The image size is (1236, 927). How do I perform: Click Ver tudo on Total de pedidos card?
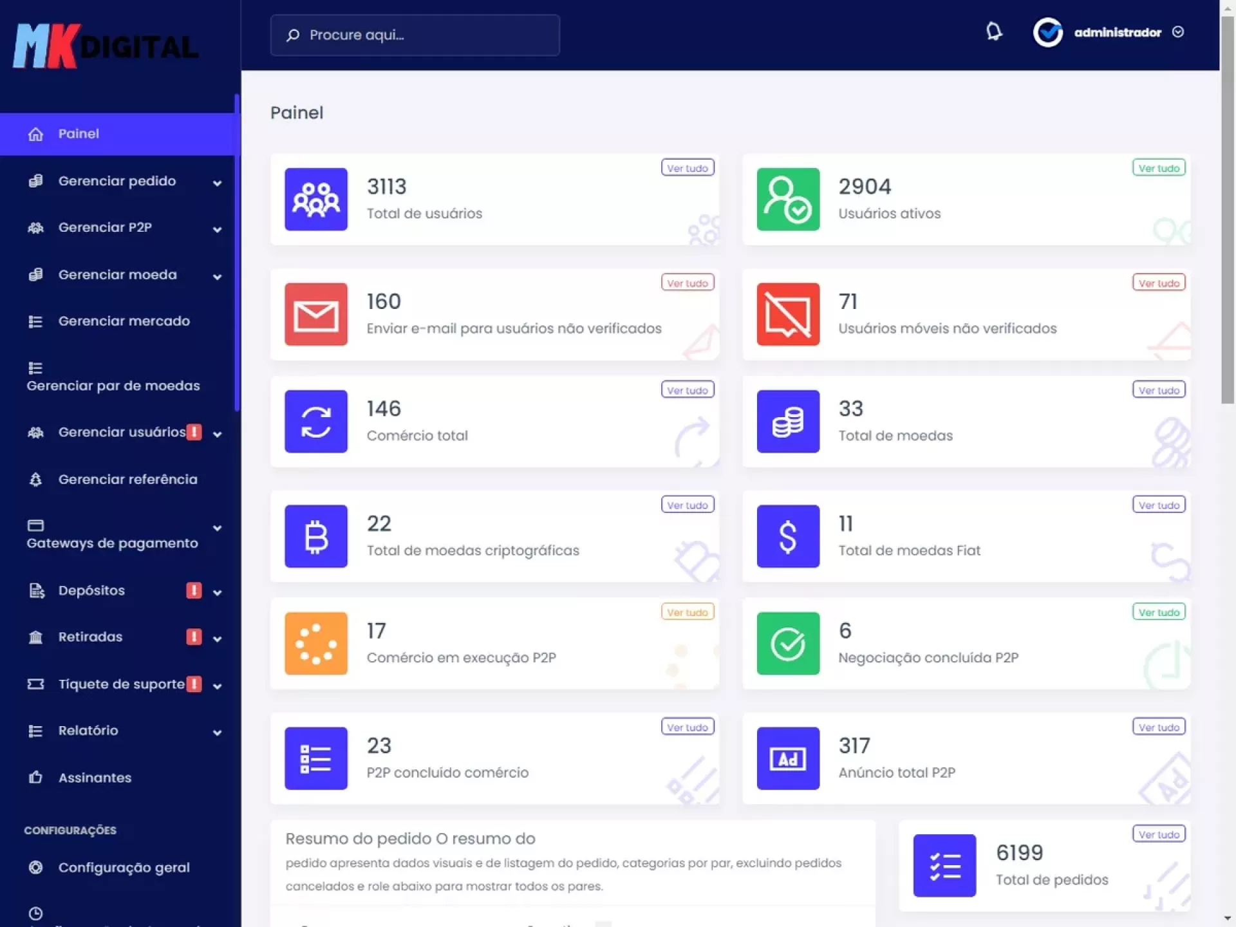(x=1159, y=834)
